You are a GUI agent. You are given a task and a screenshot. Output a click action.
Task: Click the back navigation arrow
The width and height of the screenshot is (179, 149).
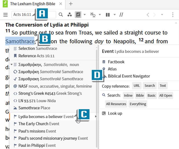tap(148, 15)
